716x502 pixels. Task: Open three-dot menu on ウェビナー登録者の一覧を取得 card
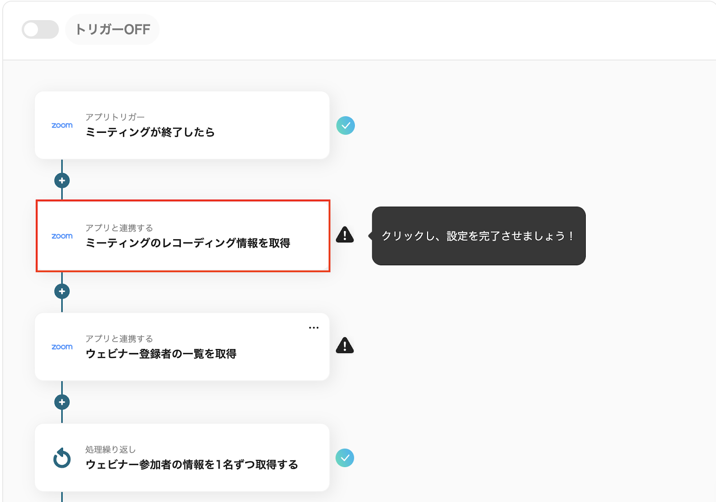[314, 328]
